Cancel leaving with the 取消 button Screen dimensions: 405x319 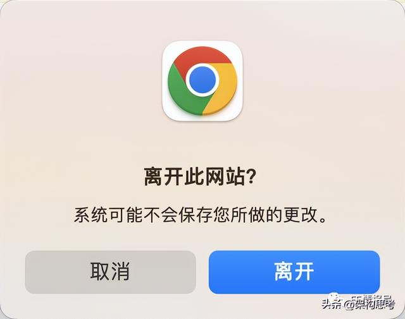pos(111,272)
